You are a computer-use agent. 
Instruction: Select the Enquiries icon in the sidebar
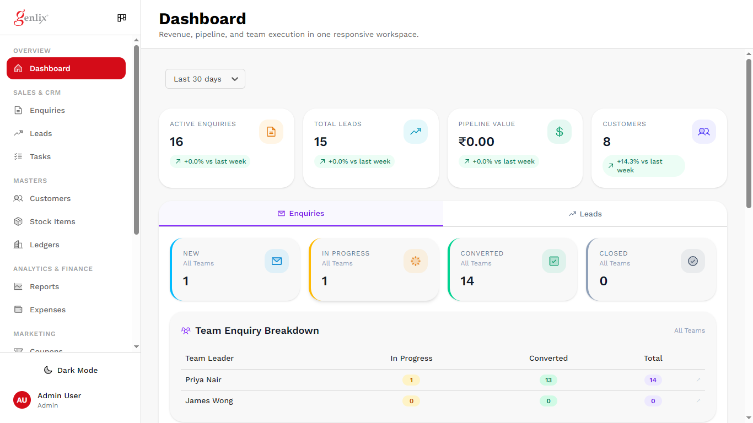19,110
